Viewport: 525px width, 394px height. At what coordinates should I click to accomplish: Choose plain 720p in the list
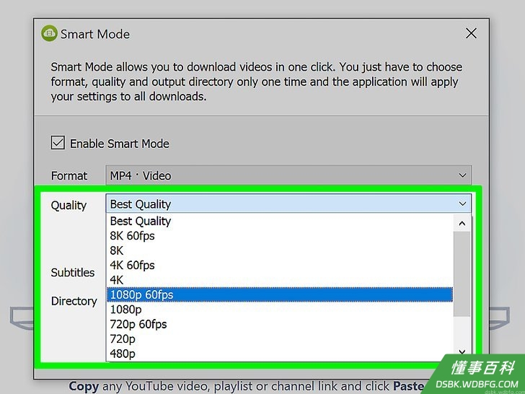280,339
